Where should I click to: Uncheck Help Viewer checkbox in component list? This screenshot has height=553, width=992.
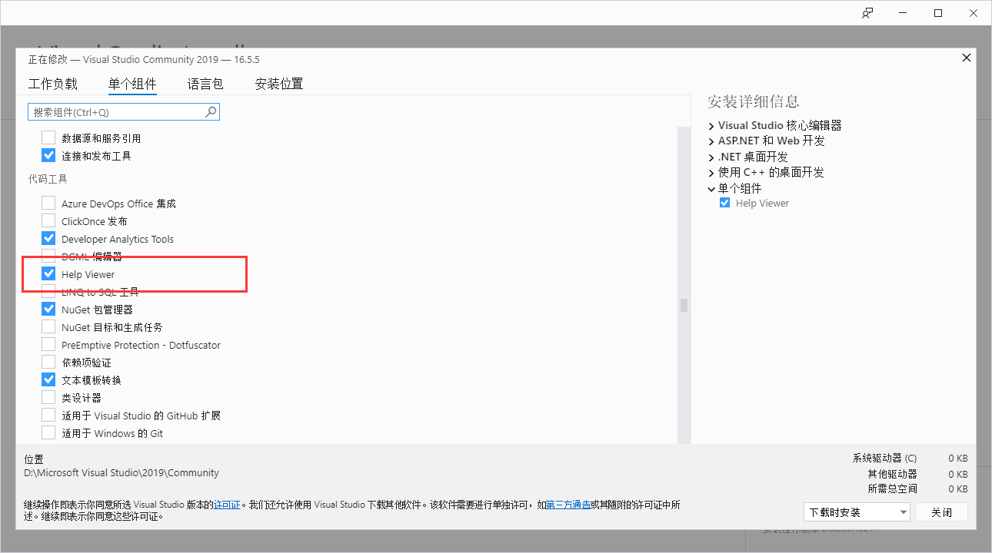(48, 274)
